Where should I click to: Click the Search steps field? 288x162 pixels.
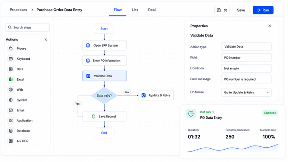pos(28,27)
